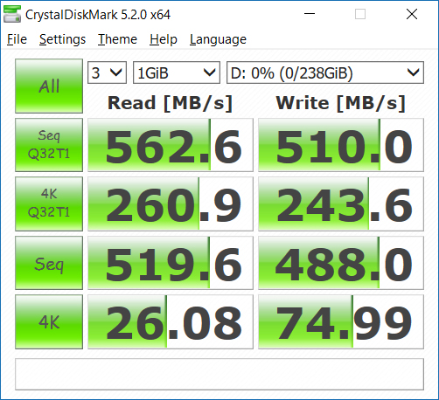Click the 4K write result 74.99
439x400 pixels.
click(341, 321)
